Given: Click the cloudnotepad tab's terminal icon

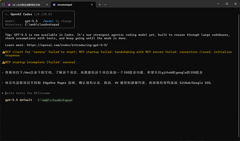Looking at the screenshot, I should (x=54, y=5).
